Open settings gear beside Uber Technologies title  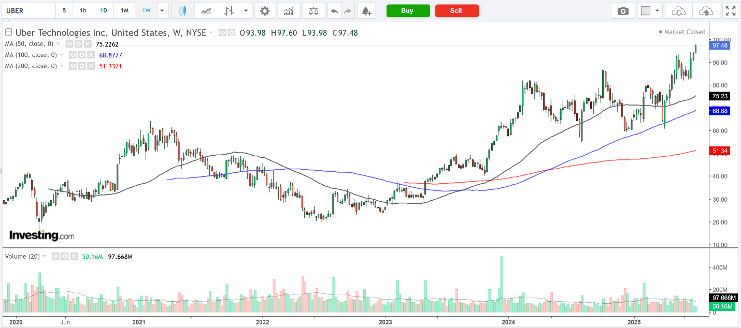pos(231,33)
